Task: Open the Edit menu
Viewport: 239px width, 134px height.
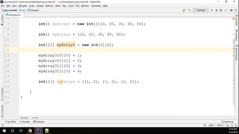Action: point(8,6)
